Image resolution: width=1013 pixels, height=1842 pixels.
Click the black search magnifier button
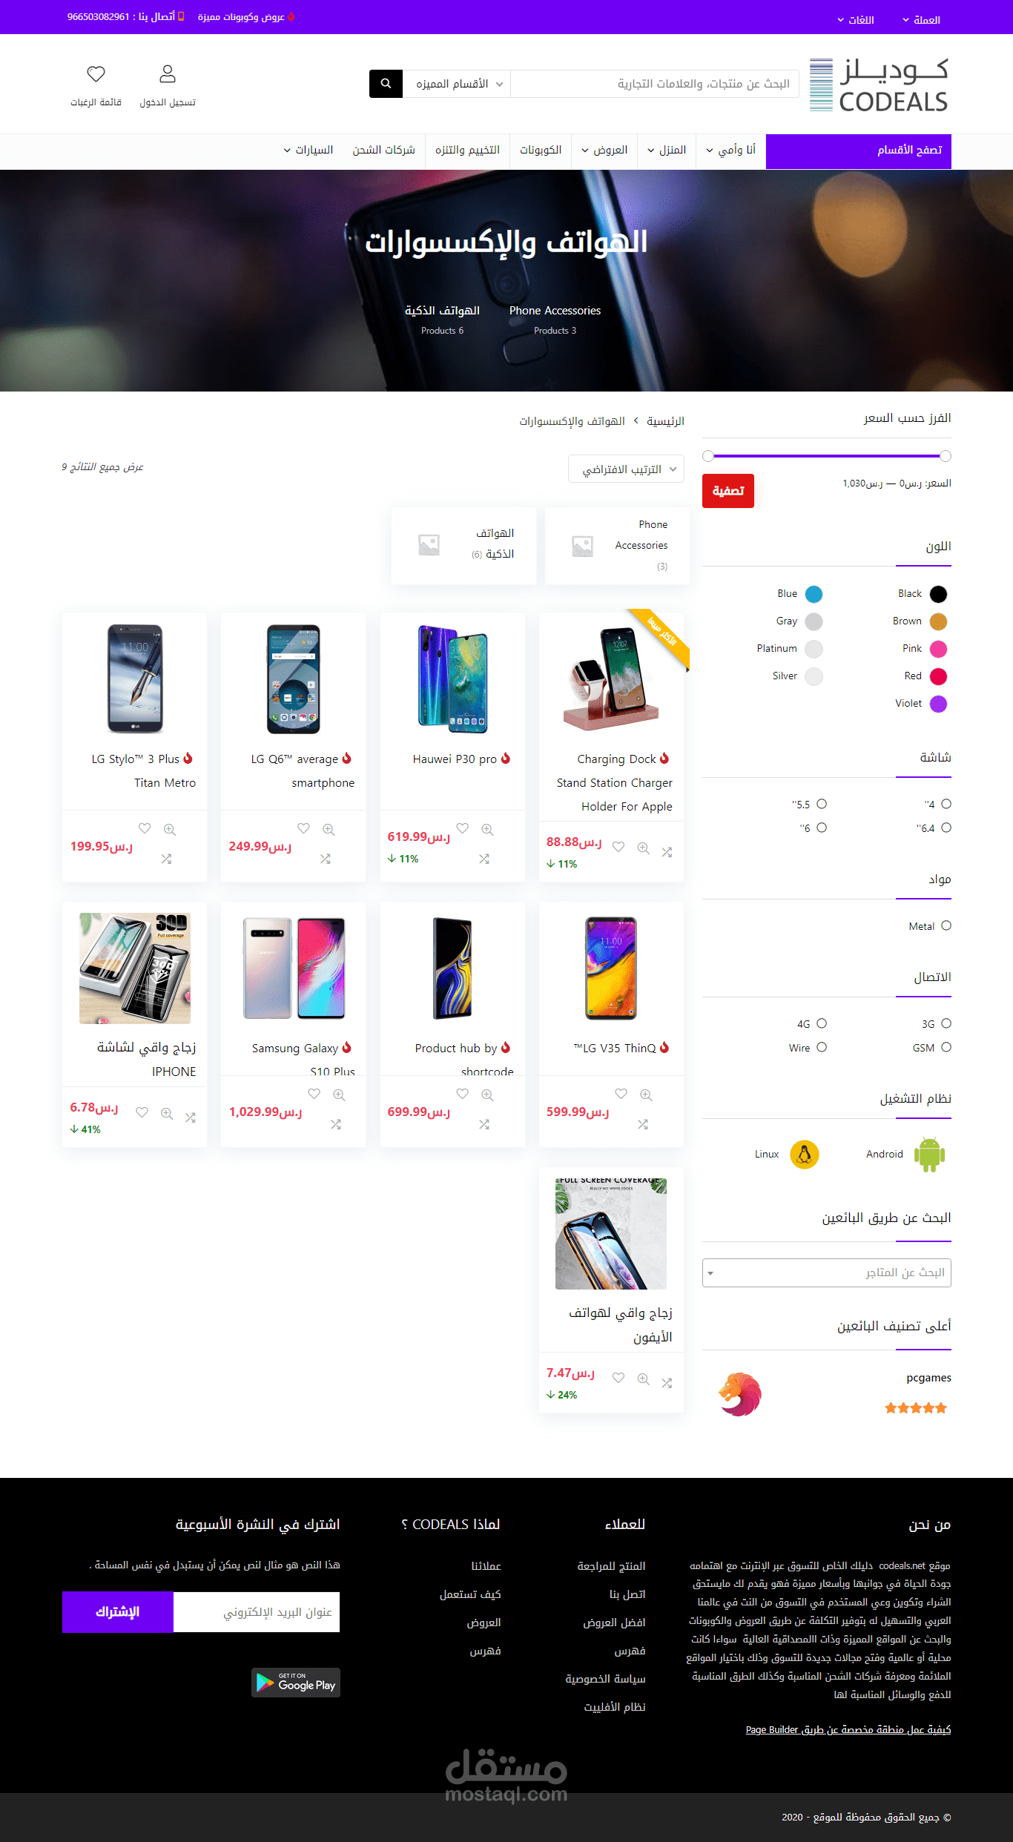click(386, 84)
